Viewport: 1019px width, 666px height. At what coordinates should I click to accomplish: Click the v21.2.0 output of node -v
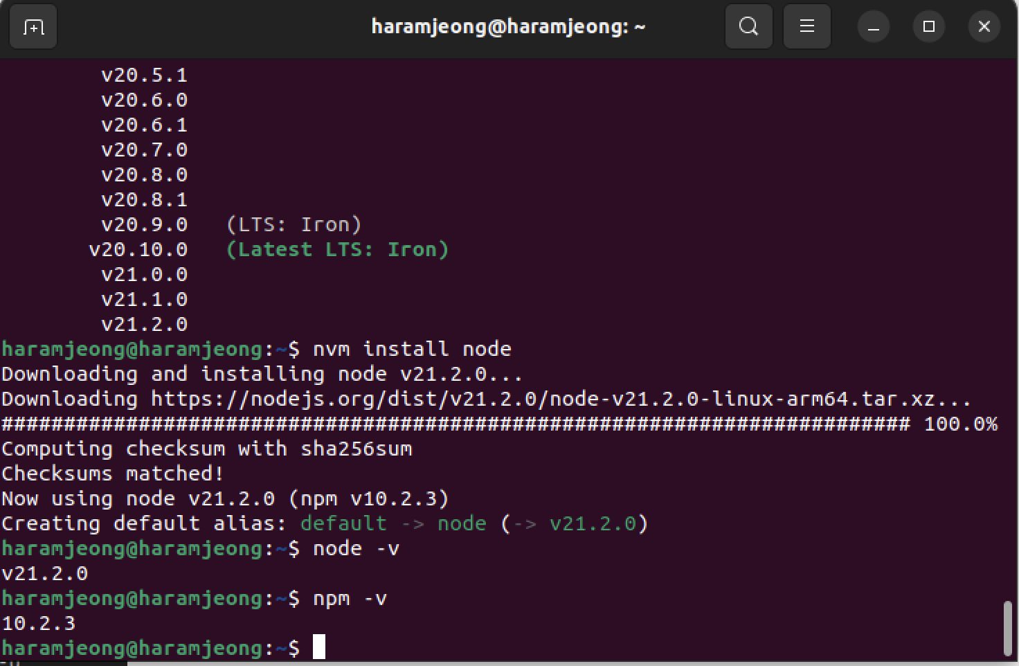pyautogui.click(x=45, y=573)
